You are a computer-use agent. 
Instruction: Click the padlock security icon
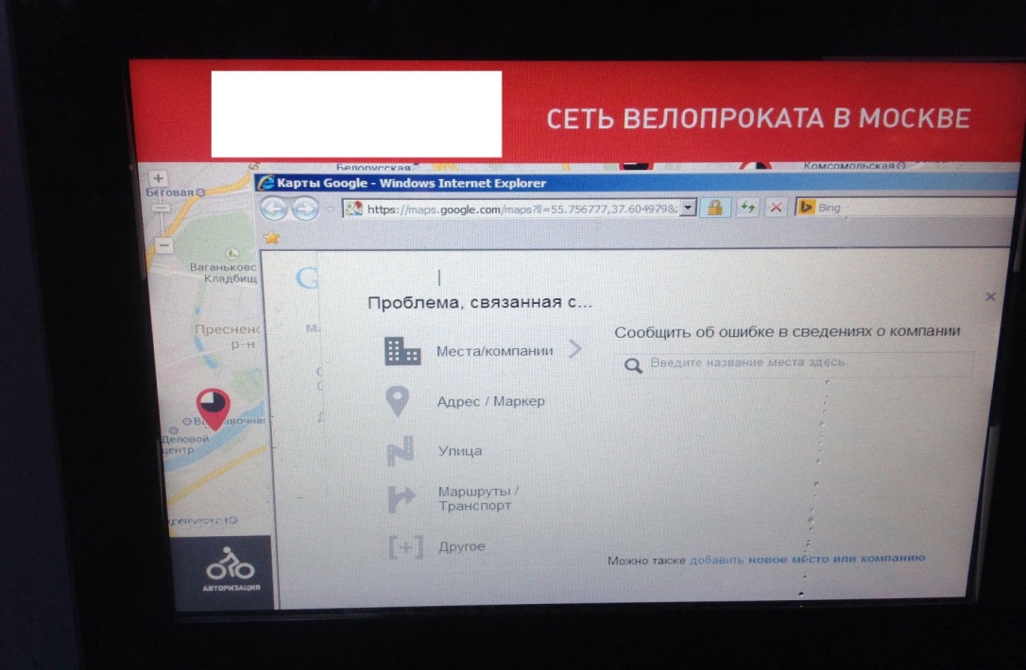[714, 208]
